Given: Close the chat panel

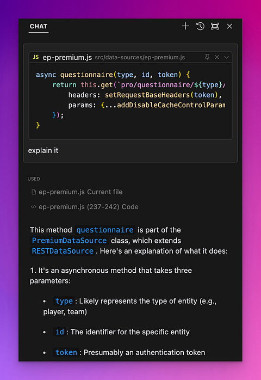Looking at the screenshot, I should [x=229, y=26].
